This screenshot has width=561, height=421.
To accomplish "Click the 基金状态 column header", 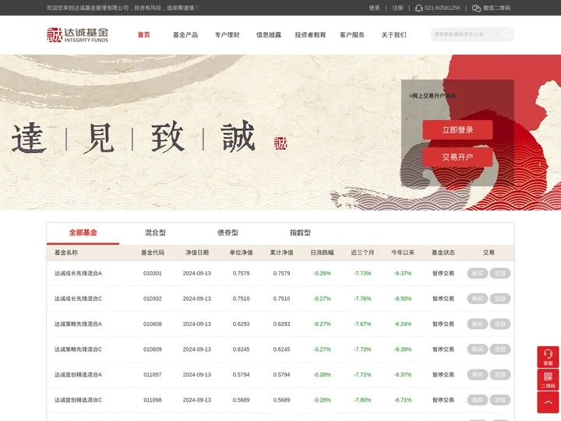I will (x=443, y=253).
